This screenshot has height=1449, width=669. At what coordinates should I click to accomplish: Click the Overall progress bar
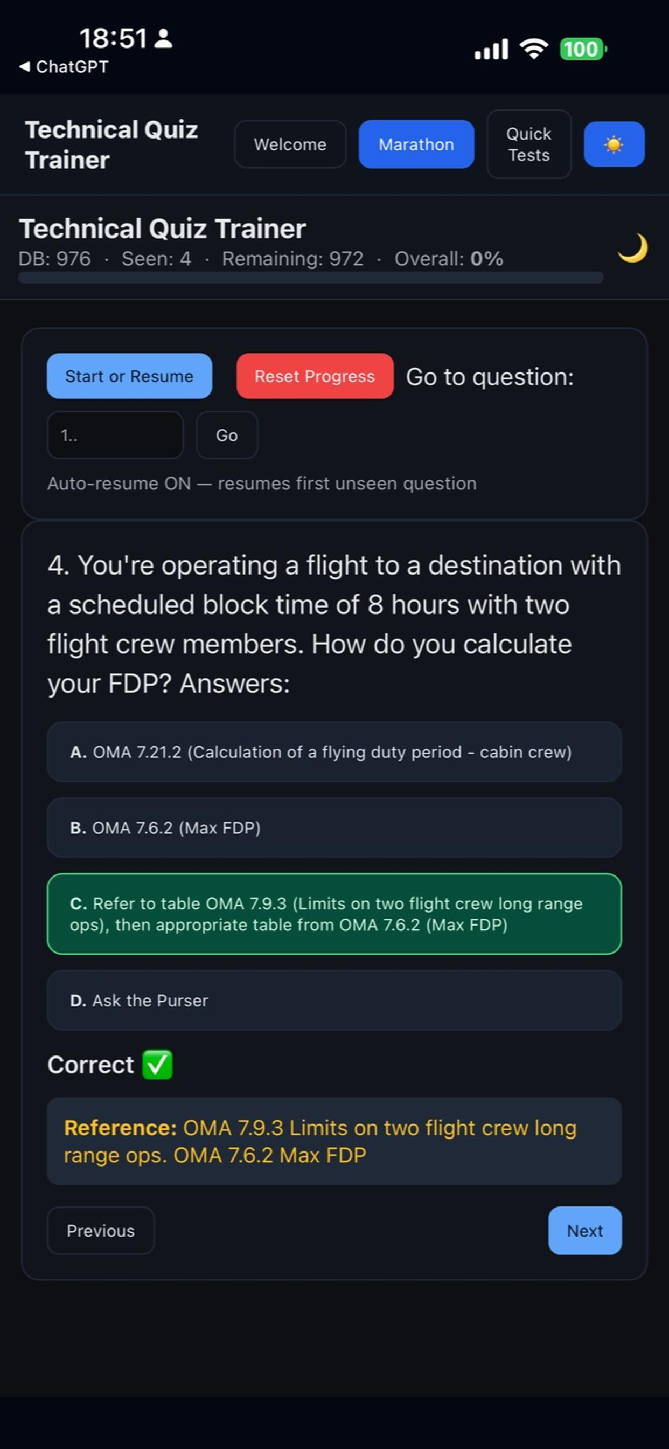[310, 278]
